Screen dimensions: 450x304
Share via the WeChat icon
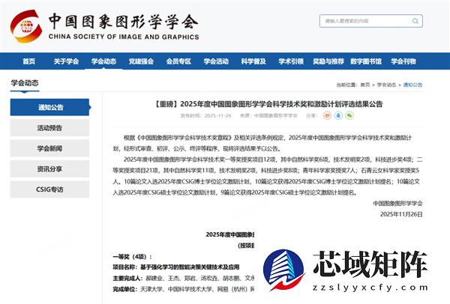349,115
